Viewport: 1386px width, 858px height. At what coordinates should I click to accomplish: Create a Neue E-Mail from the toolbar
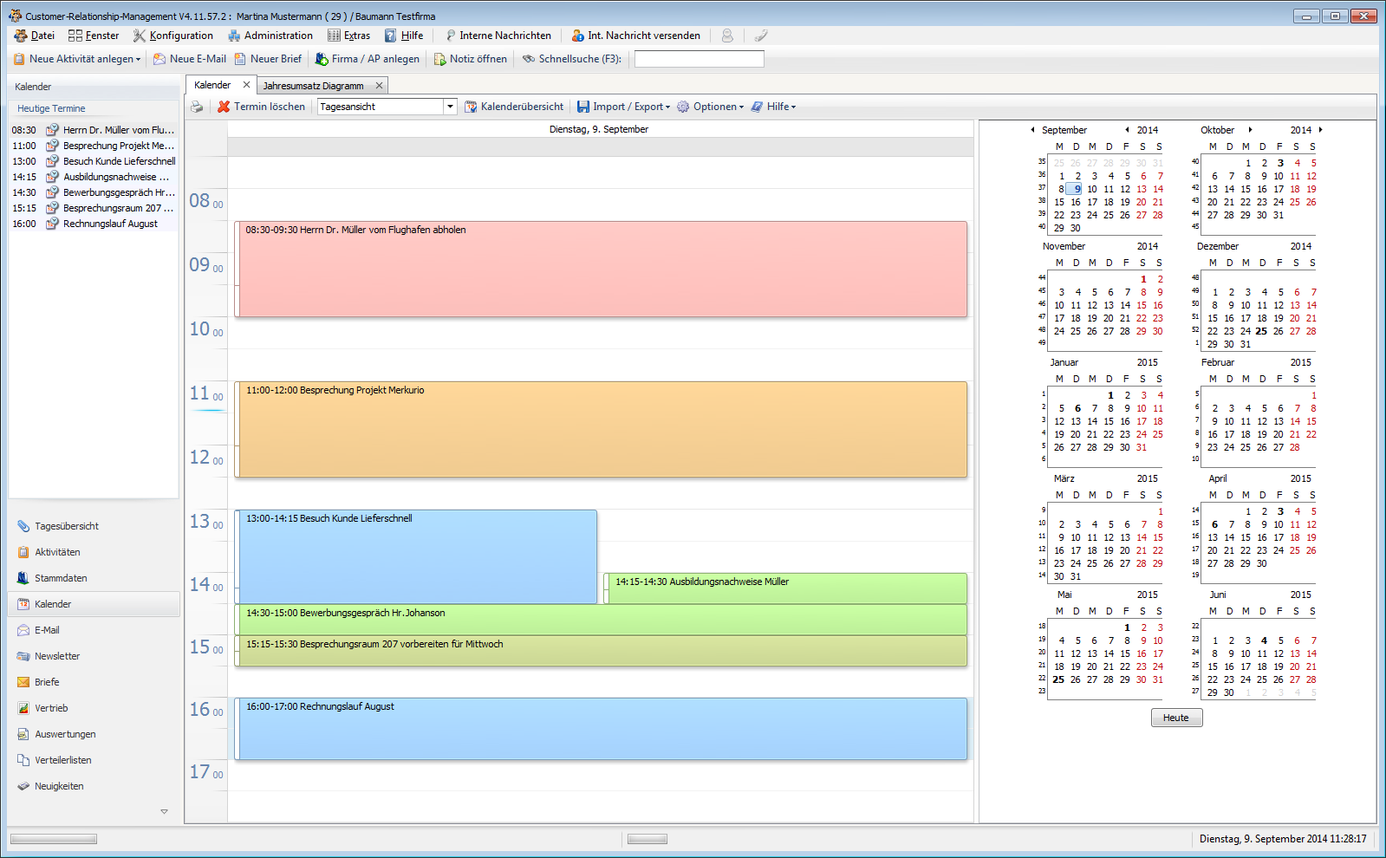[190, 59]
